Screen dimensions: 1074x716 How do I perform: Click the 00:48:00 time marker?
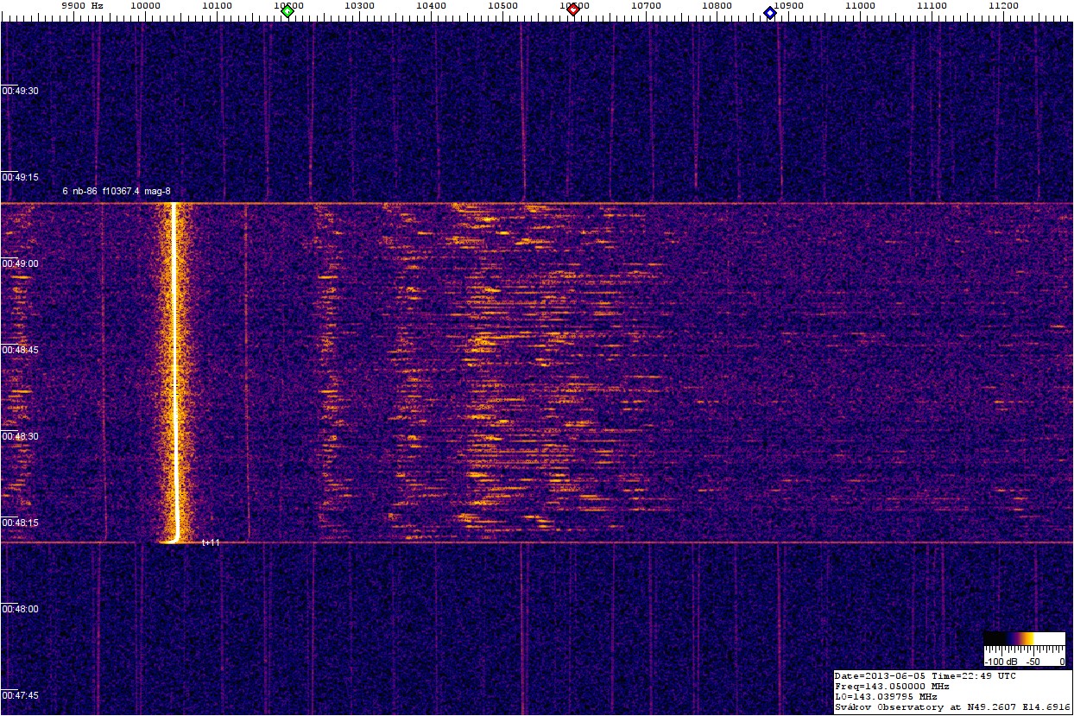point(21,609)
